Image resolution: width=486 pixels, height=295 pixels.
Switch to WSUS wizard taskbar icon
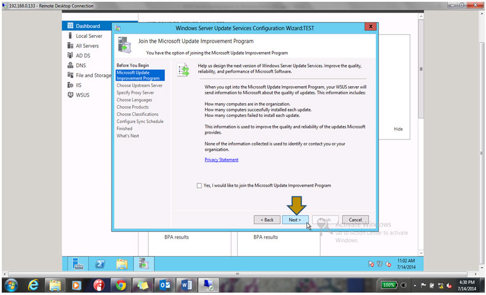144,264
